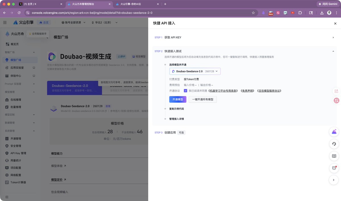
Task: Expand the Prompt 实验室 sidebar group
Action: (34, 84)
